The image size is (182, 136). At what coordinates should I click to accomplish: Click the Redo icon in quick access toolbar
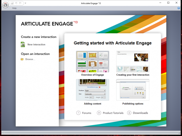[x=20, y=3]
